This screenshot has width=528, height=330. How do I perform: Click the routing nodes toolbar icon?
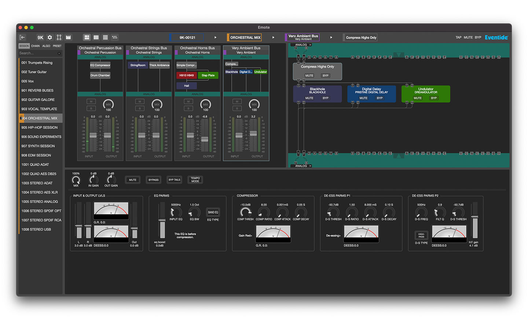59,37
